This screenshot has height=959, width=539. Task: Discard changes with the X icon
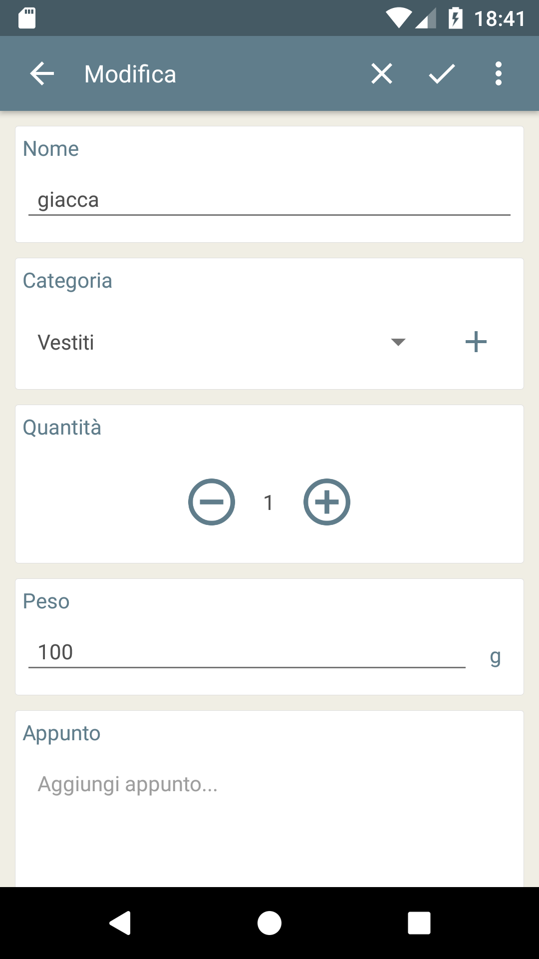382,74
